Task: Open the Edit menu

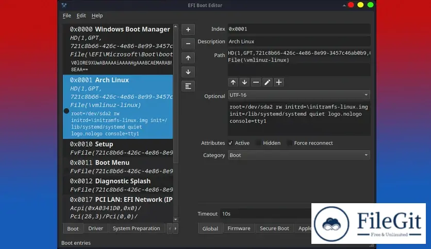Action: (x=81, y=15)
